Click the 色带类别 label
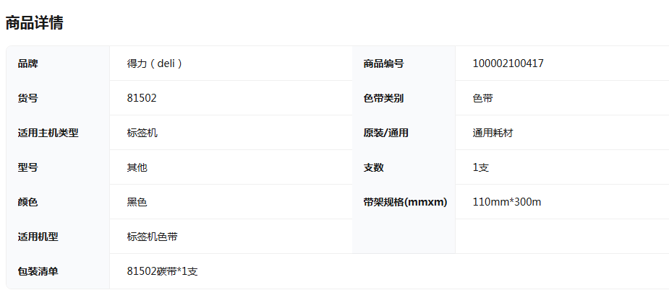 pos(383,98)
